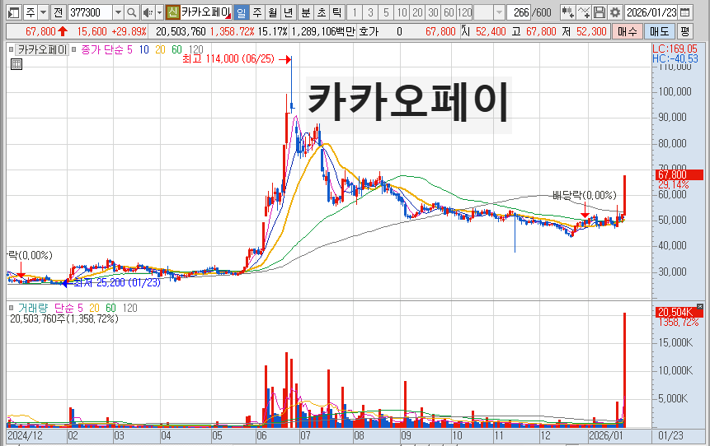Open the custom interval dropdown
The width and height of the screenshot is (710, 446).
pos(499,12)
